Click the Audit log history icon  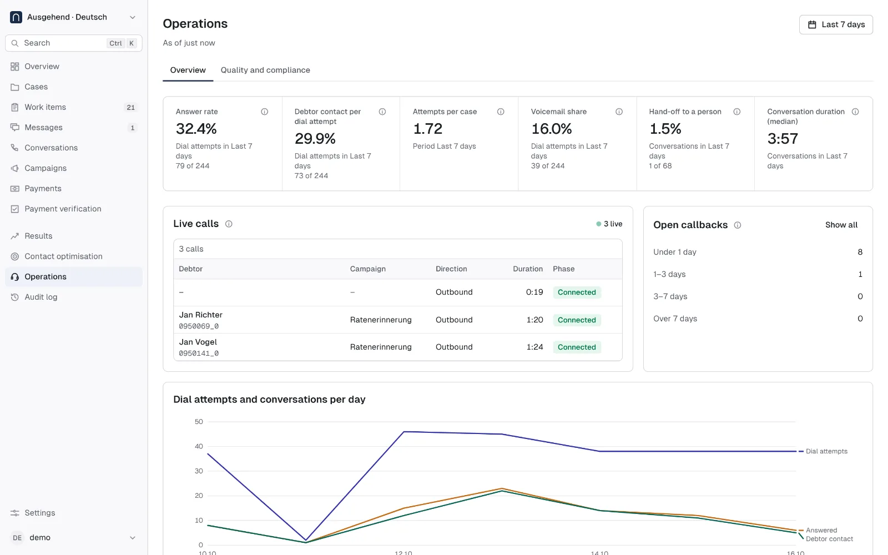tap(15, 297)
